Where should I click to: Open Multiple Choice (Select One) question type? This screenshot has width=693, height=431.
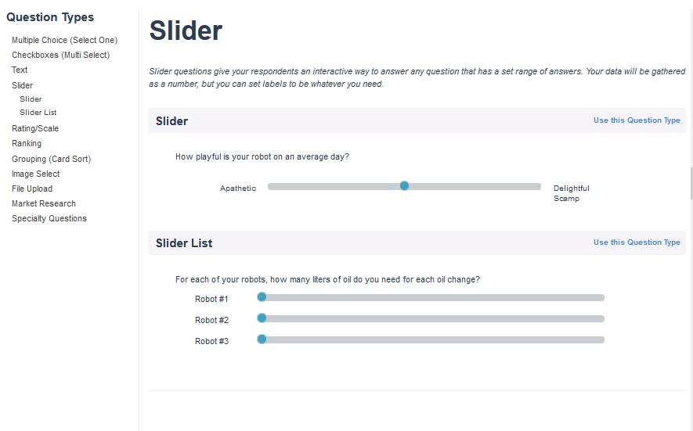click(x=64, y=40)
